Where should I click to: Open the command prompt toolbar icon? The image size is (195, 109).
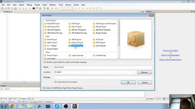pos(34,8)
